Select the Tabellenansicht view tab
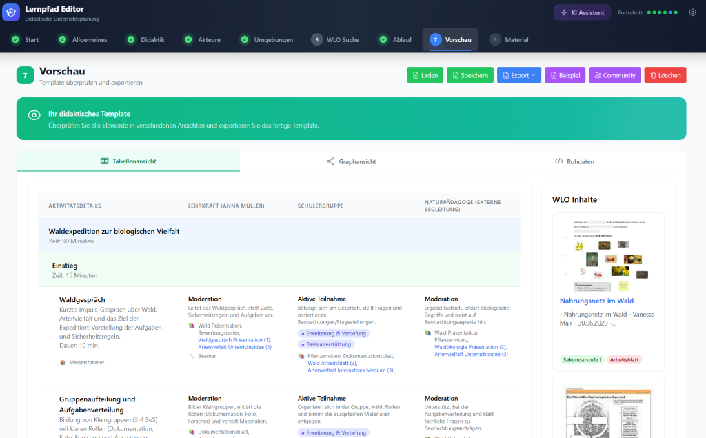Screen dimensions: 706x438 click(128, 161)
